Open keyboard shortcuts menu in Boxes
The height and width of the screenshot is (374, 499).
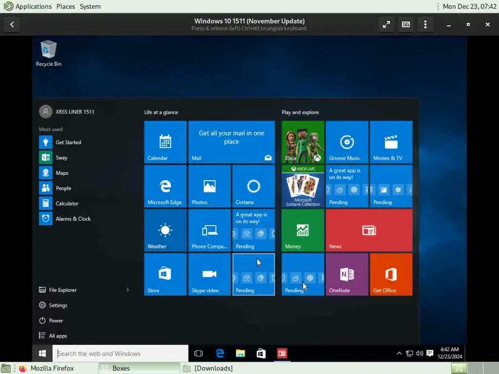tap(406, 24)
